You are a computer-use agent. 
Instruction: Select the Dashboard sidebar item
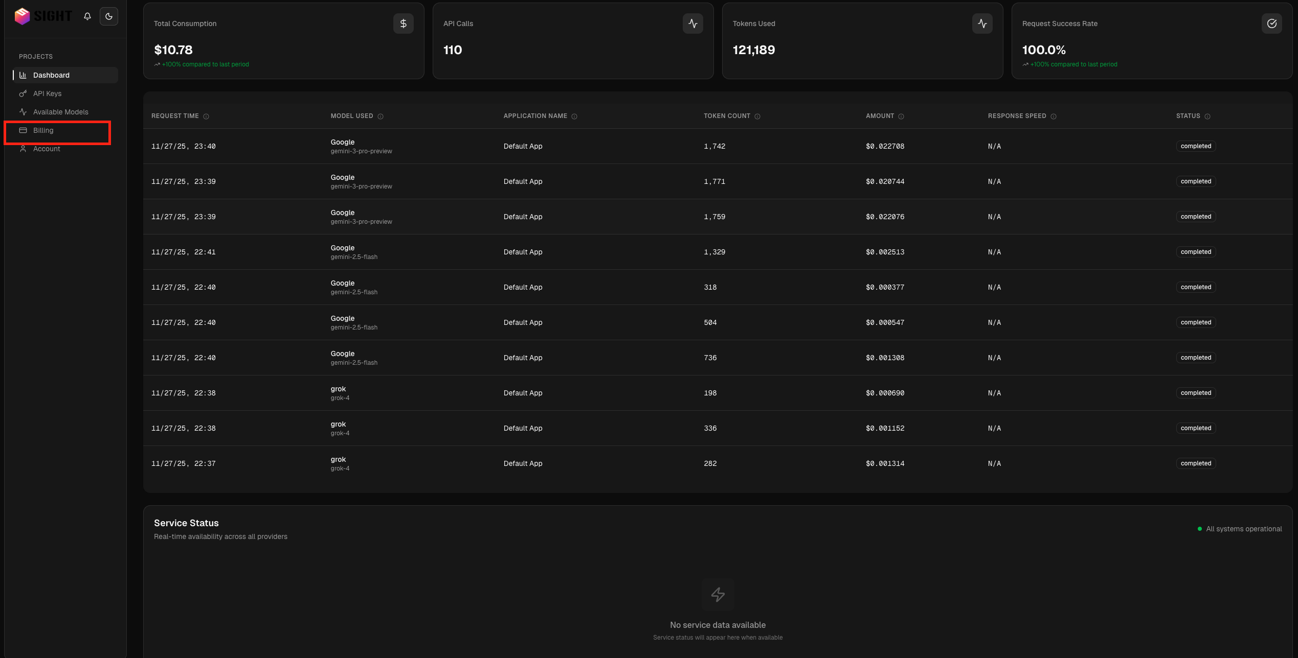pyautogui.click(x=51, y=75)
